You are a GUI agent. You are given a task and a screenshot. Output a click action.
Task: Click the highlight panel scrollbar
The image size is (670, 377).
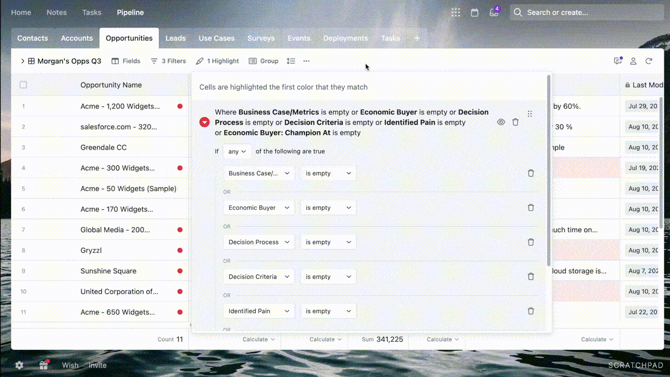pos(549,170)
